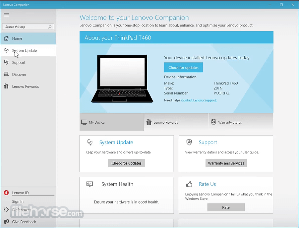Open System Update from the sidebar

(28, 50)
